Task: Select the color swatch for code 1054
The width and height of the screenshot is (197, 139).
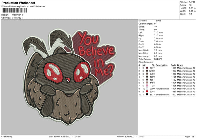Action: coord(147,83)
